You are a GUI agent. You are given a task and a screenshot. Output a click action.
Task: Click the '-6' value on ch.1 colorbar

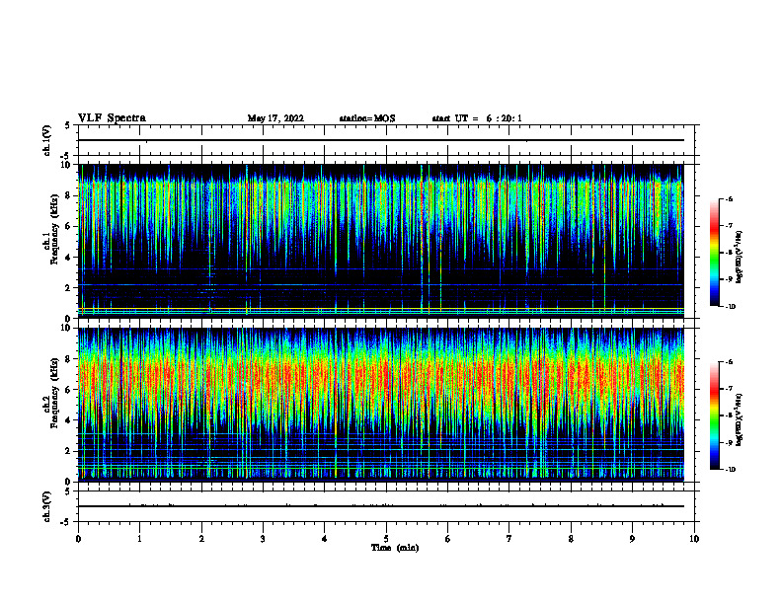click(x=729, y=199)
